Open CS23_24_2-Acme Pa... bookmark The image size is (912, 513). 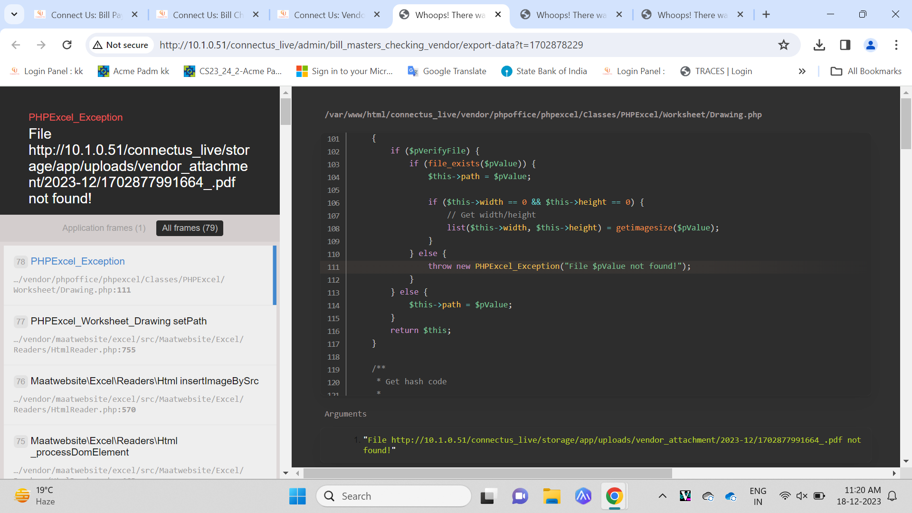tap(233, 71)
